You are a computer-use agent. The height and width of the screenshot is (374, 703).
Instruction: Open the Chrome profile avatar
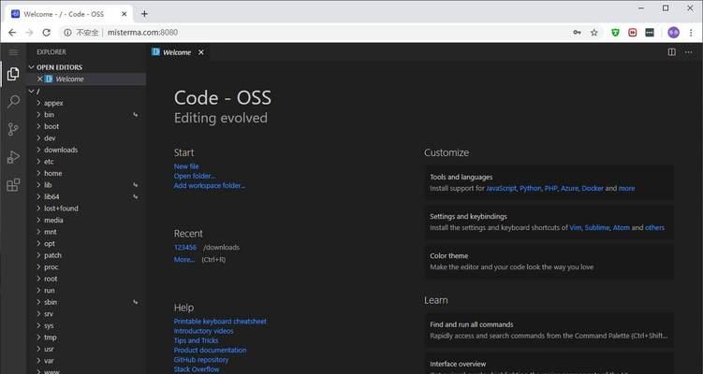coord(673,32)
